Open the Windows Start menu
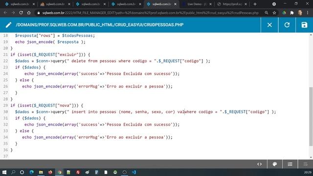 pos(4,172)
